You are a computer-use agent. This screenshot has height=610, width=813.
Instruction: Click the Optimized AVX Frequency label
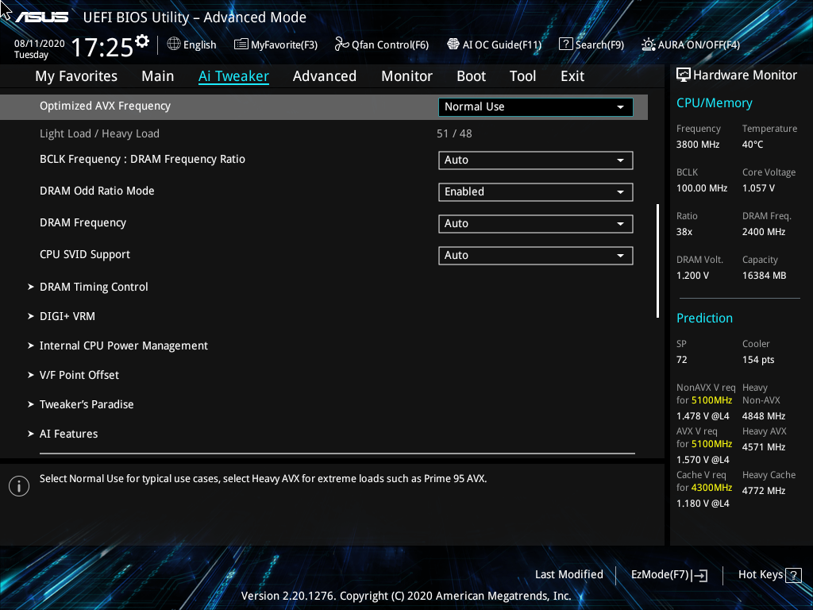[x=106, y=106]
